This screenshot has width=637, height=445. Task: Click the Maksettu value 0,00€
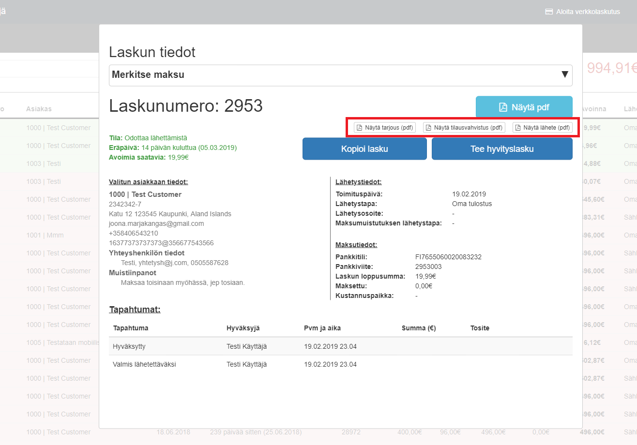pyautogui.click(x=424, y=286)
